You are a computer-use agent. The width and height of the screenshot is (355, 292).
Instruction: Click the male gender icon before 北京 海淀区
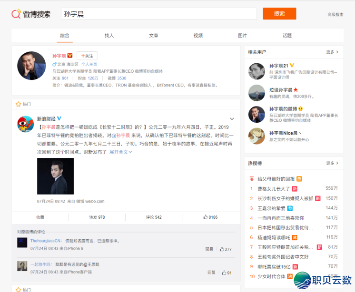point(54,64)
